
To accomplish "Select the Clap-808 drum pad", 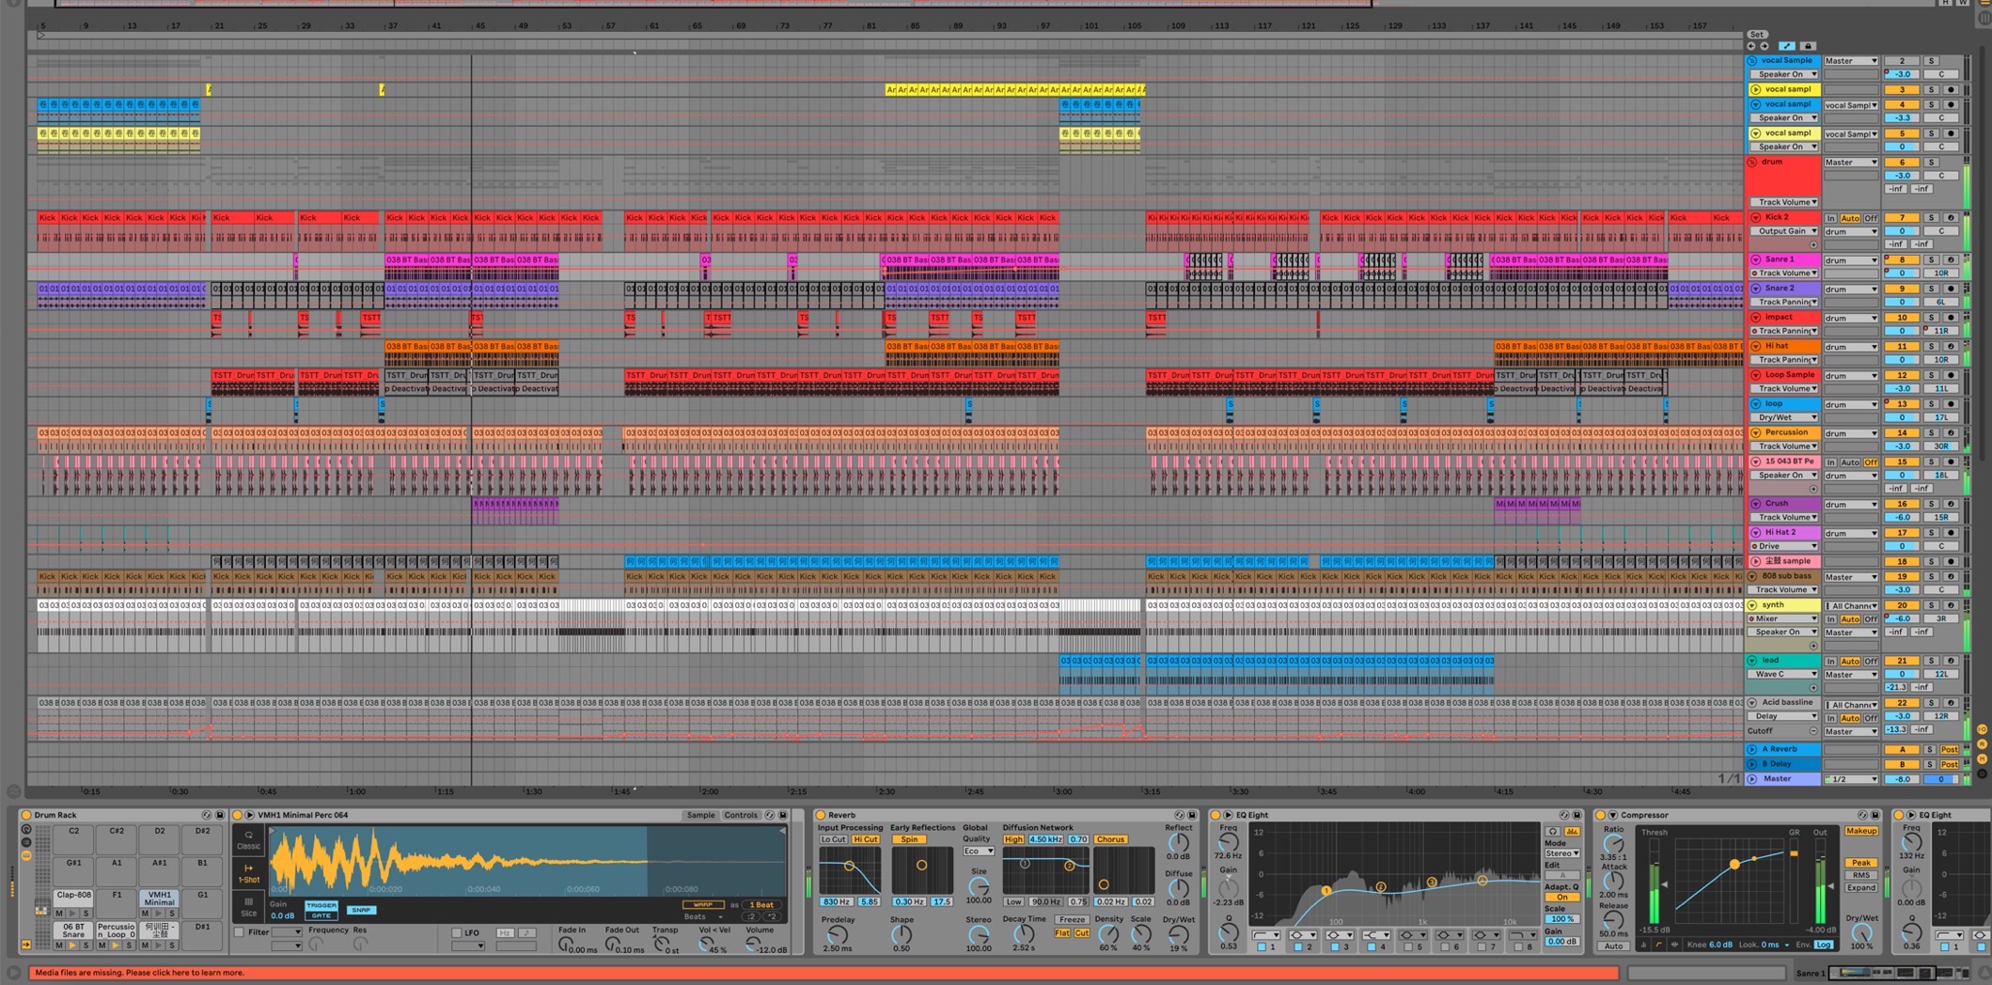I will point(73,896).
